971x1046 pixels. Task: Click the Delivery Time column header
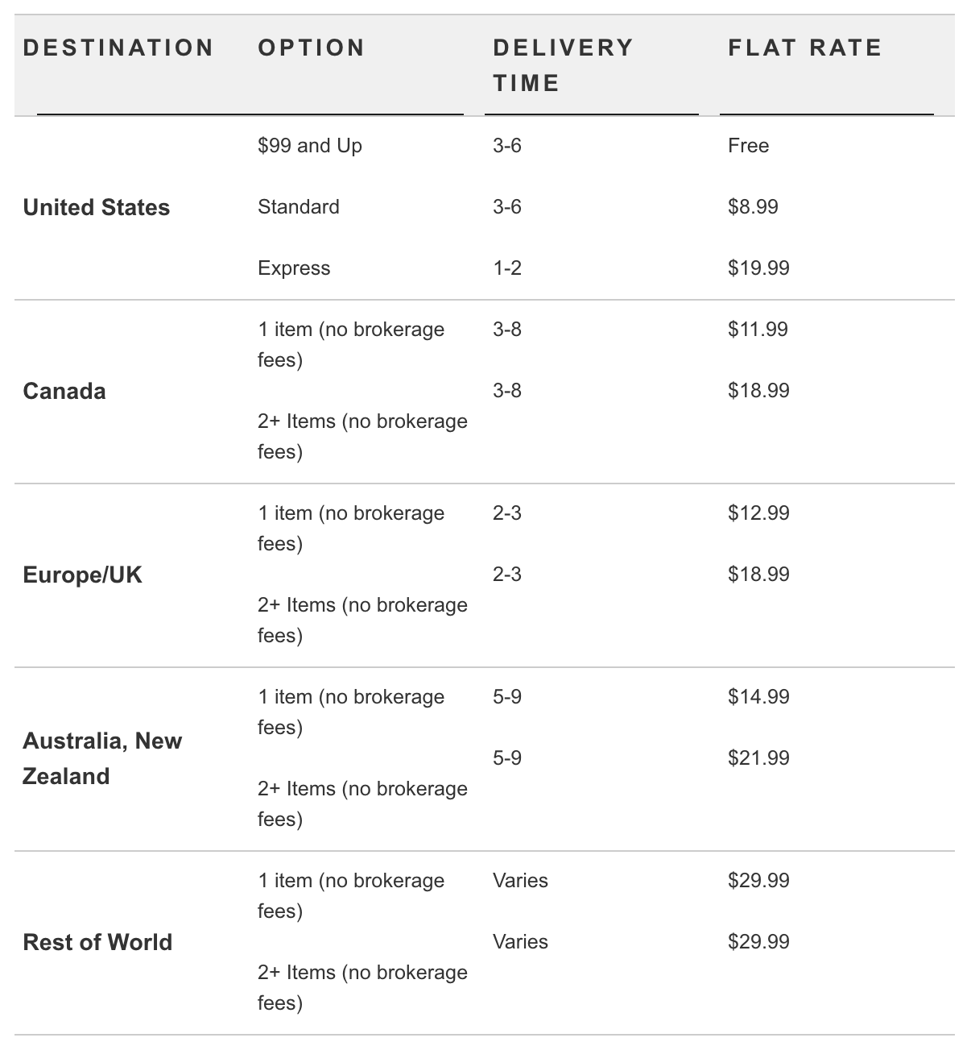(563, 65)
